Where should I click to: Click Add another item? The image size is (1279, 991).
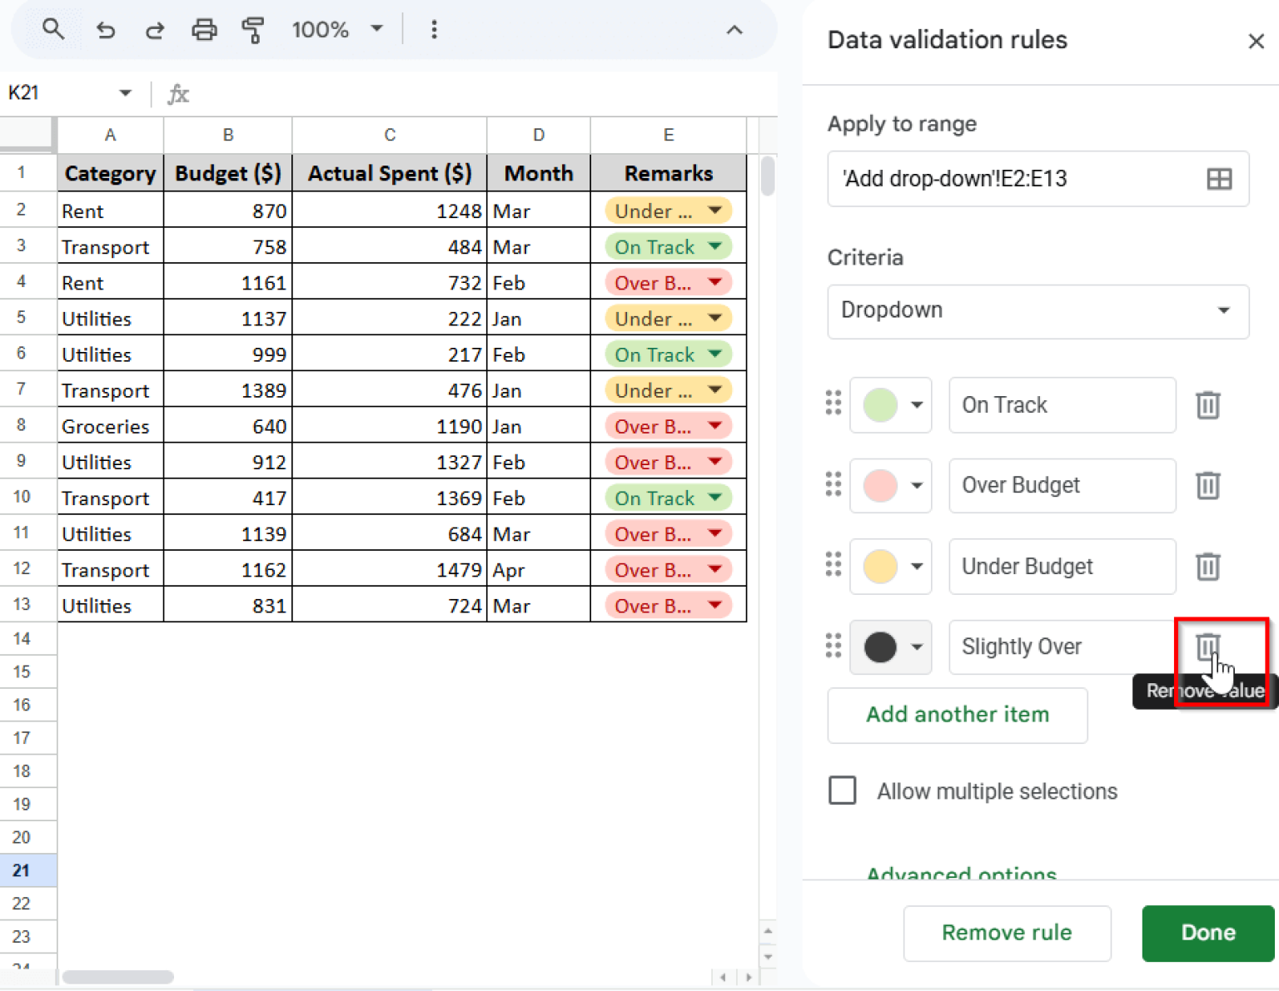pyautogui.click(x=957, y=715)
